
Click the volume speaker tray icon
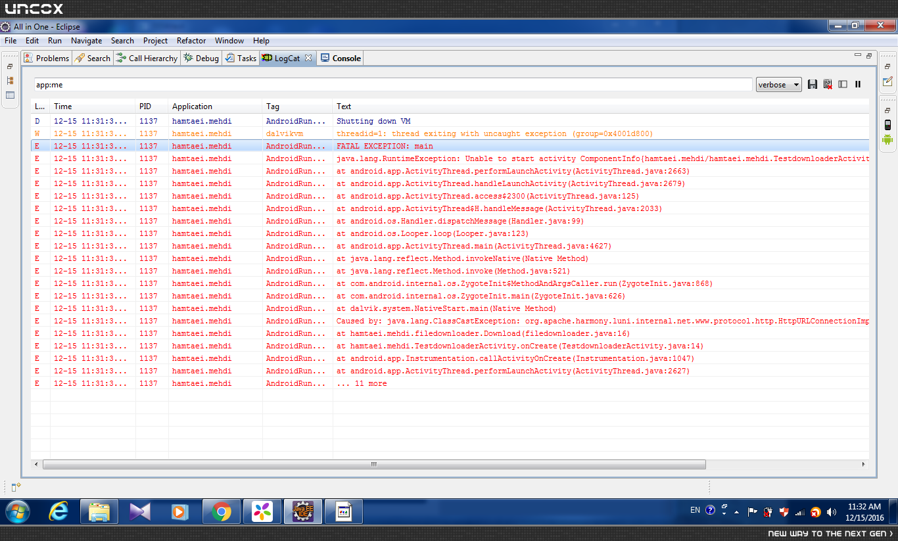click(832, 511)
